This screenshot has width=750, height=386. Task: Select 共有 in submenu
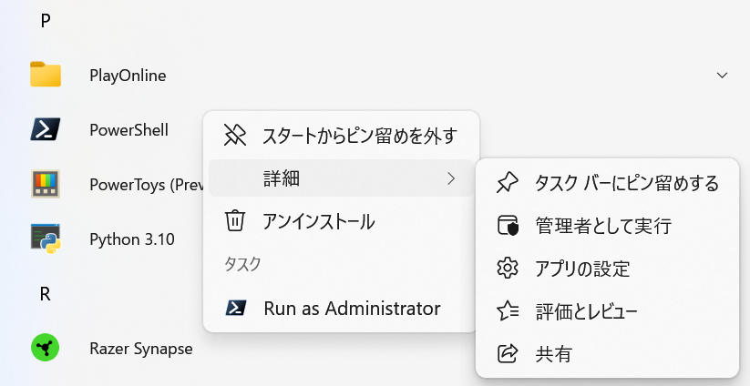coord(607,354)
